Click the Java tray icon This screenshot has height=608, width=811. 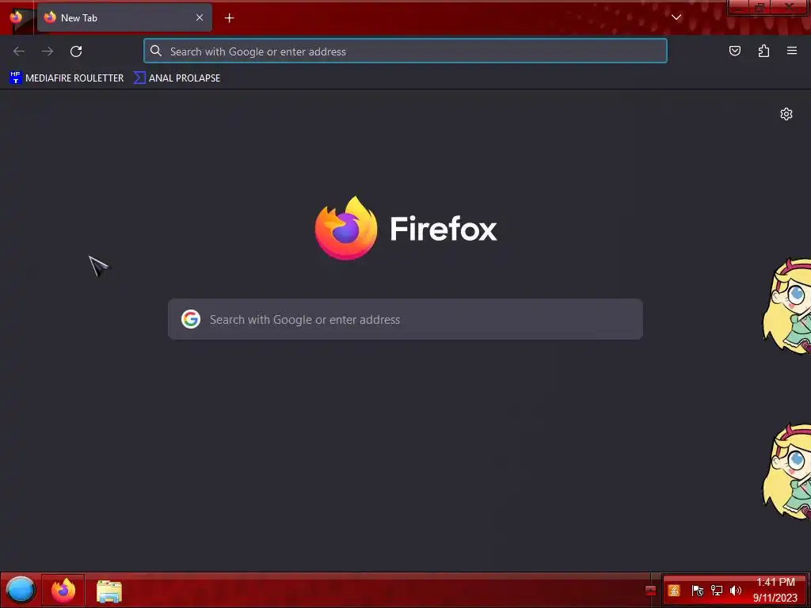pyautogui.click(x=674, y=591)
